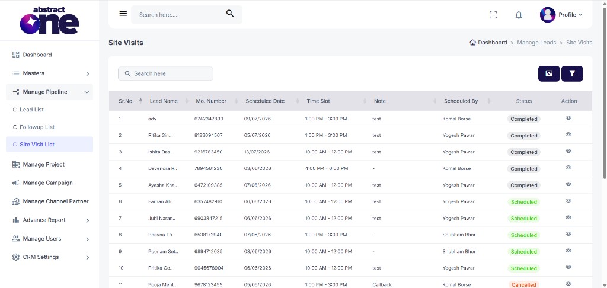Open the notifications bell
The width and height of the screenshot is (607, 288).
(519, 15)
